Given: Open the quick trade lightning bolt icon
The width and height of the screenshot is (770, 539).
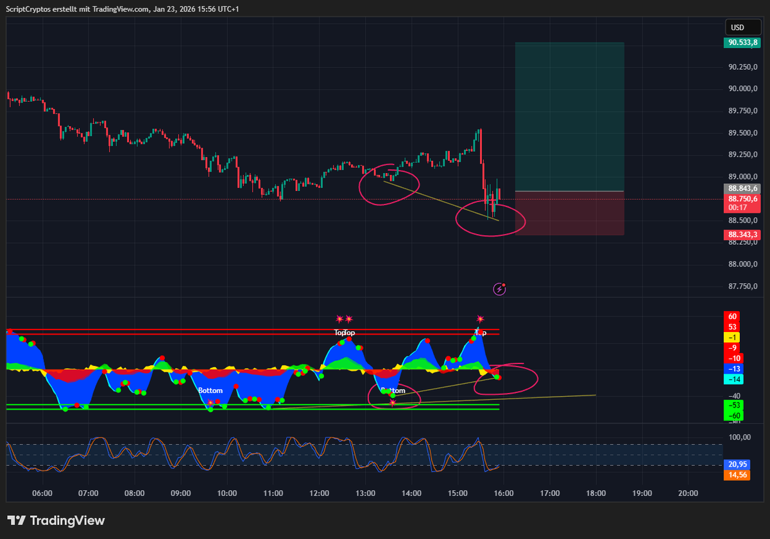Looking at the screenshot, I should pyautogui.click(x=499, y=288).
